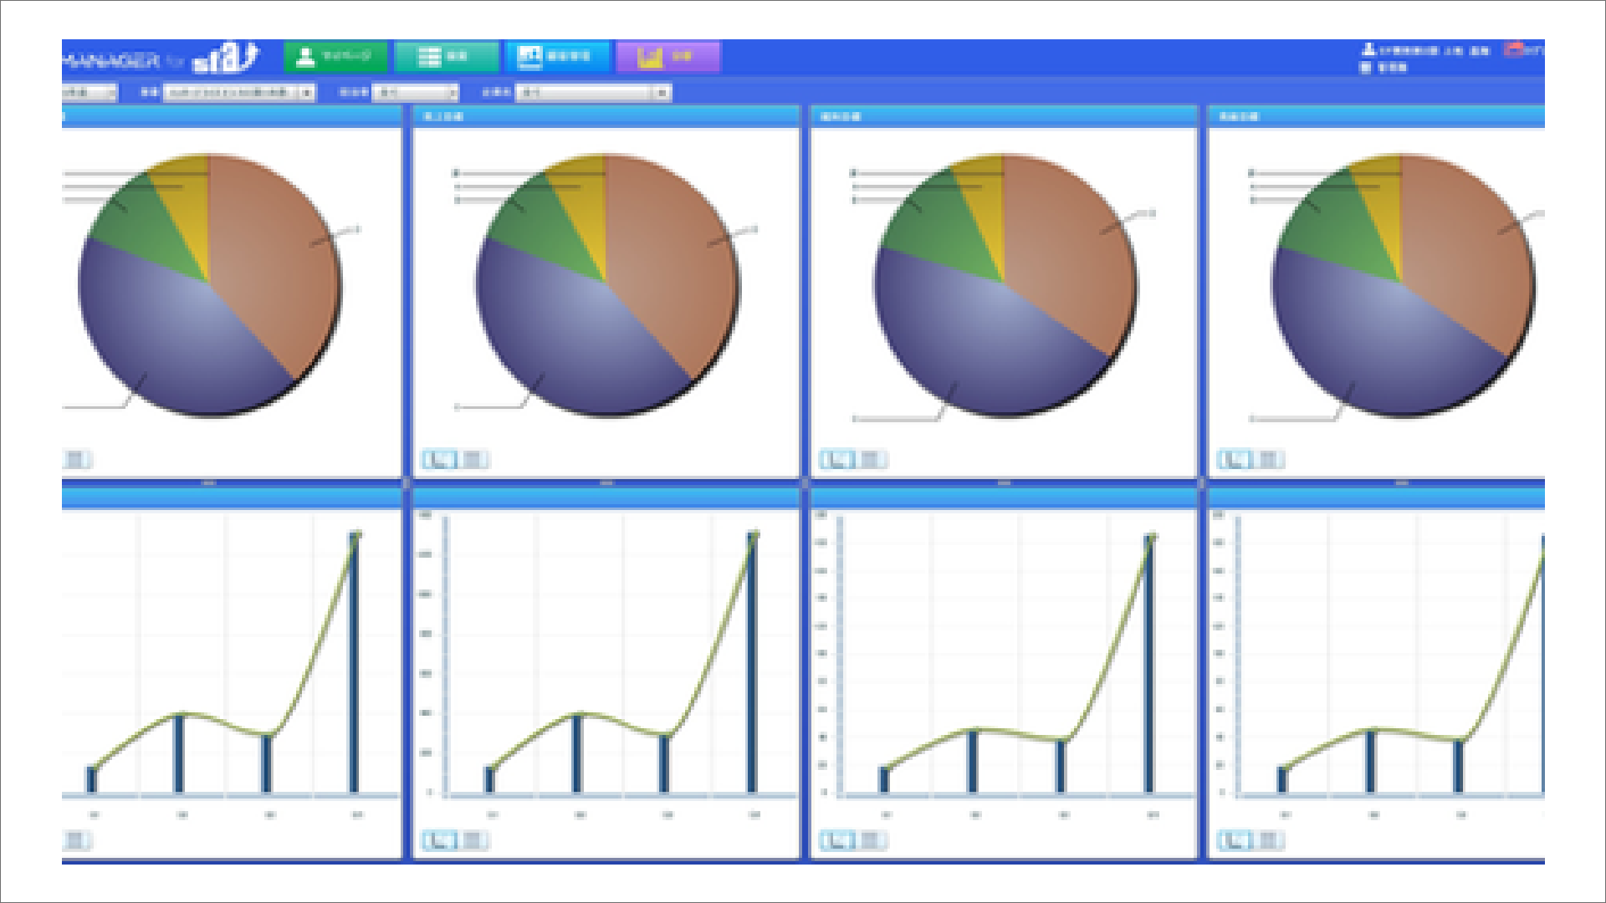Click the header bar of fourth pie panel
Viewport: 1606px width, 903px height.
pos(1376,116)
